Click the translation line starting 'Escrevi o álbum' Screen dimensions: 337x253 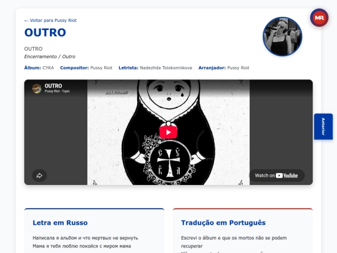tap(234, 242)
